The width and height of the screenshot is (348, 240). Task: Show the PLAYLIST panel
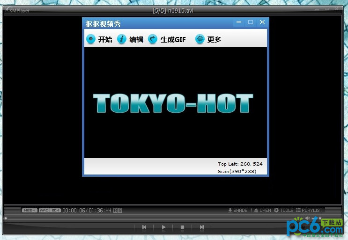[x=309, y=210]
